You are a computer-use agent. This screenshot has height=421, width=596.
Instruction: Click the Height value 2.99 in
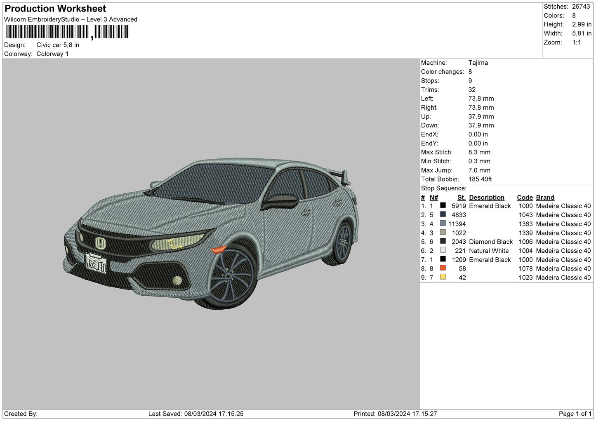click(582, 24)
